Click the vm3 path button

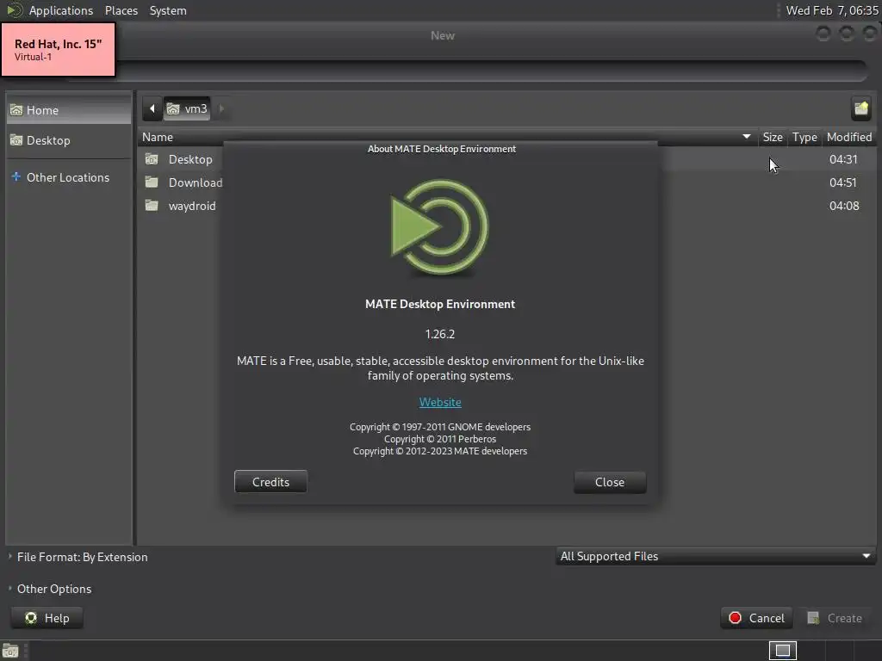tap(187, 108)
